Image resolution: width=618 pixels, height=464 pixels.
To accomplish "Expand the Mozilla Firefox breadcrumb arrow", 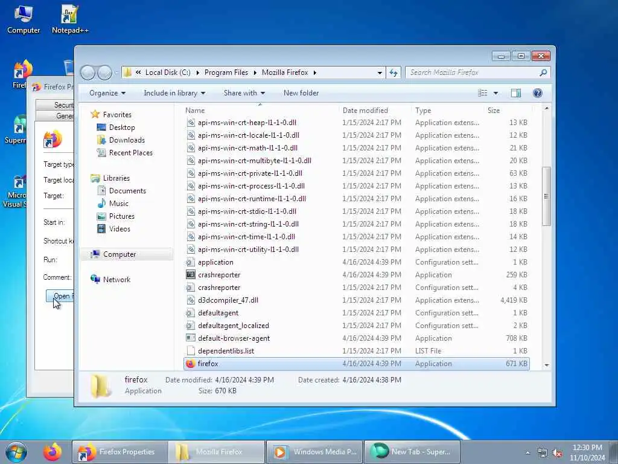I will click(x=314, y=72).
